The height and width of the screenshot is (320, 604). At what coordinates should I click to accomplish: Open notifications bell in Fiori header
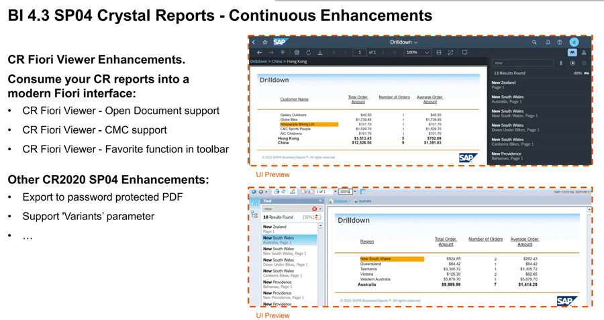[548, 42]
